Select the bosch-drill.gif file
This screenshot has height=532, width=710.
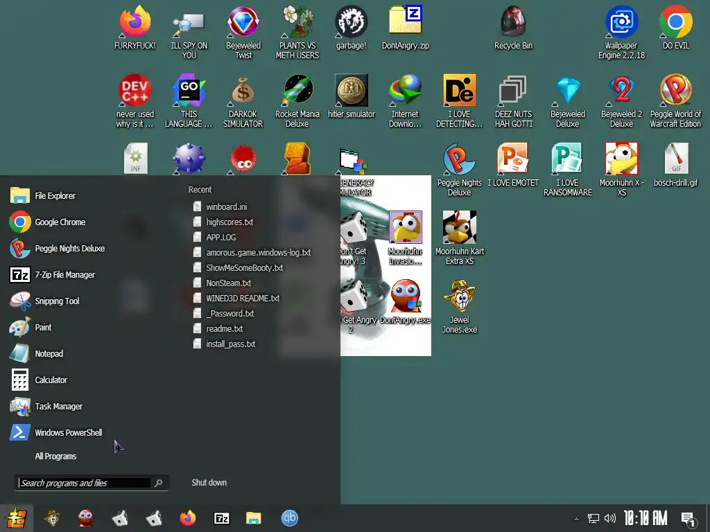(x=675, y=165)
